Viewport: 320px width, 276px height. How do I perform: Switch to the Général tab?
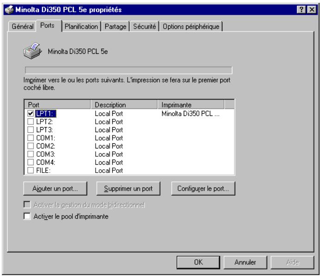click(22, 26)
